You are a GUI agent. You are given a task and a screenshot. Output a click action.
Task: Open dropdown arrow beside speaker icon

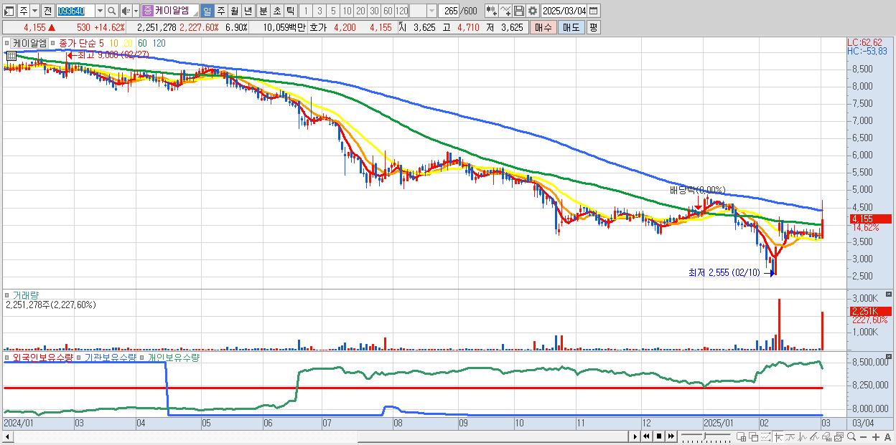click(x=136, y=11)
